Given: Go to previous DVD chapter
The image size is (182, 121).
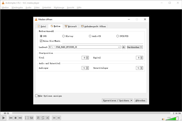Looking at the screenshot, I should point(54,118).
